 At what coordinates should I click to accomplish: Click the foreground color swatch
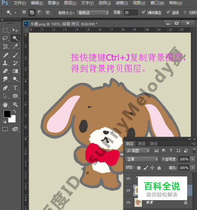(x=7, y=114)
